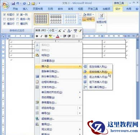Expand the table styles gallery More arrow
Viewport: 140px width, 135px height.
tap(80, 23)
